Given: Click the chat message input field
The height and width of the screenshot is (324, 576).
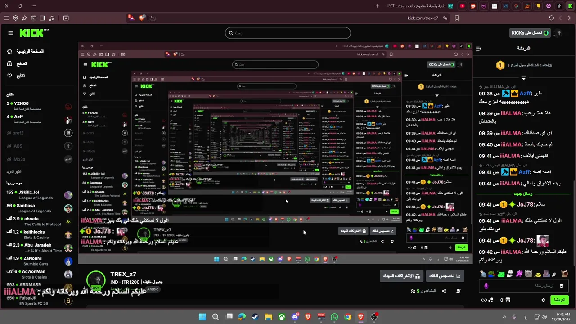Looking at the screenshot, I should click(524, 285).
